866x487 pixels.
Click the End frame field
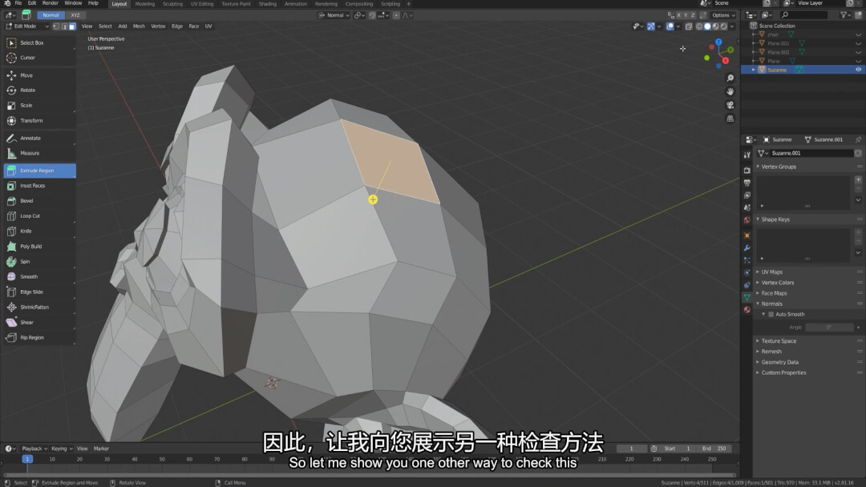(x=714, y=449)
